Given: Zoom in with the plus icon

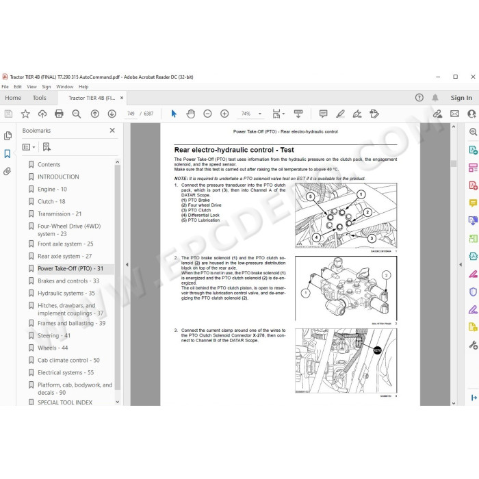Looking at the screenshot, I should (x=224, y=114).
